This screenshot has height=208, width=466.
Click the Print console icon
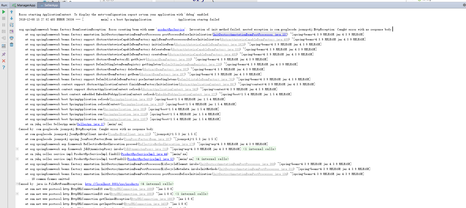[12, 38]
